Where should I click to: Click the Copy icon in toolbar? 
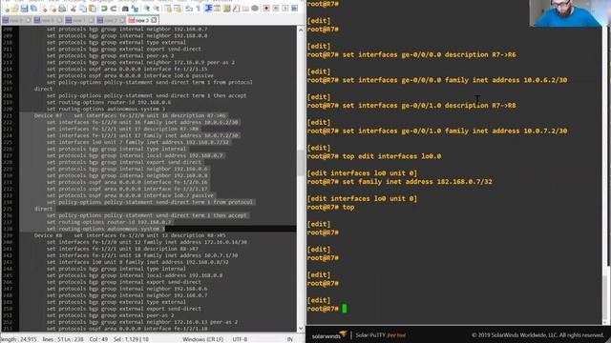pyautogui.click(x=83, y=9)
